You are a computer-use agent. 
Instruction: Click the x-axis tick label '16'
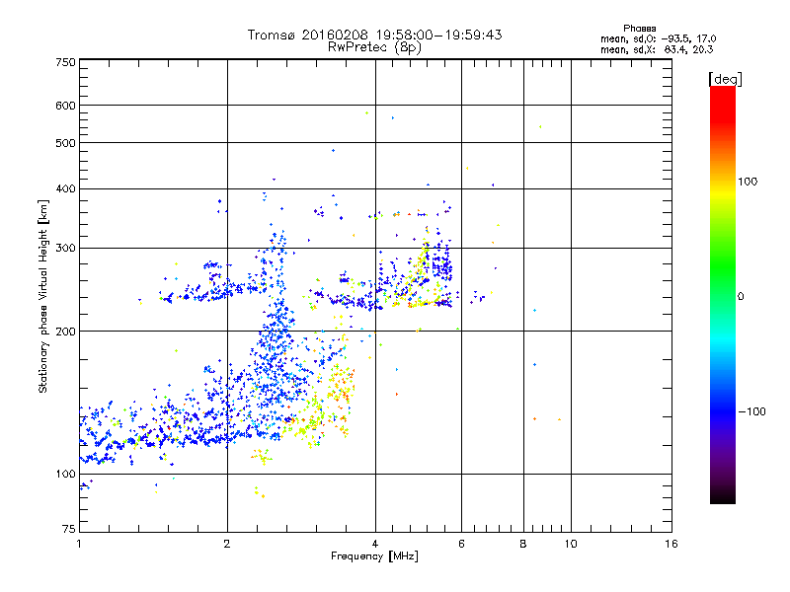(x=671, y=544)
